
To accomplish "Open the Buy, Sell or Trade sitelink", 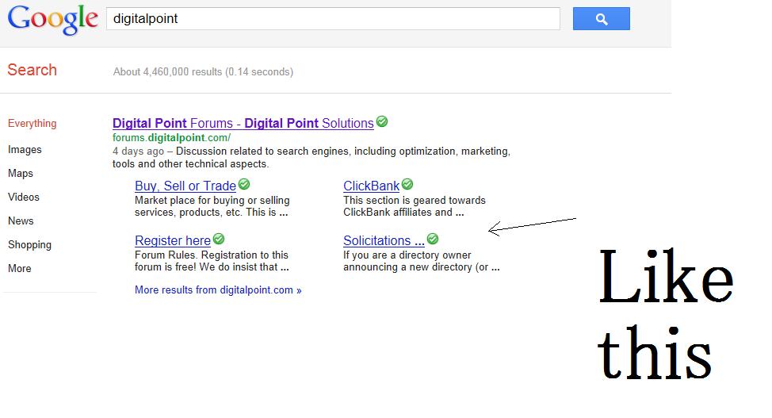I will 185,186.
